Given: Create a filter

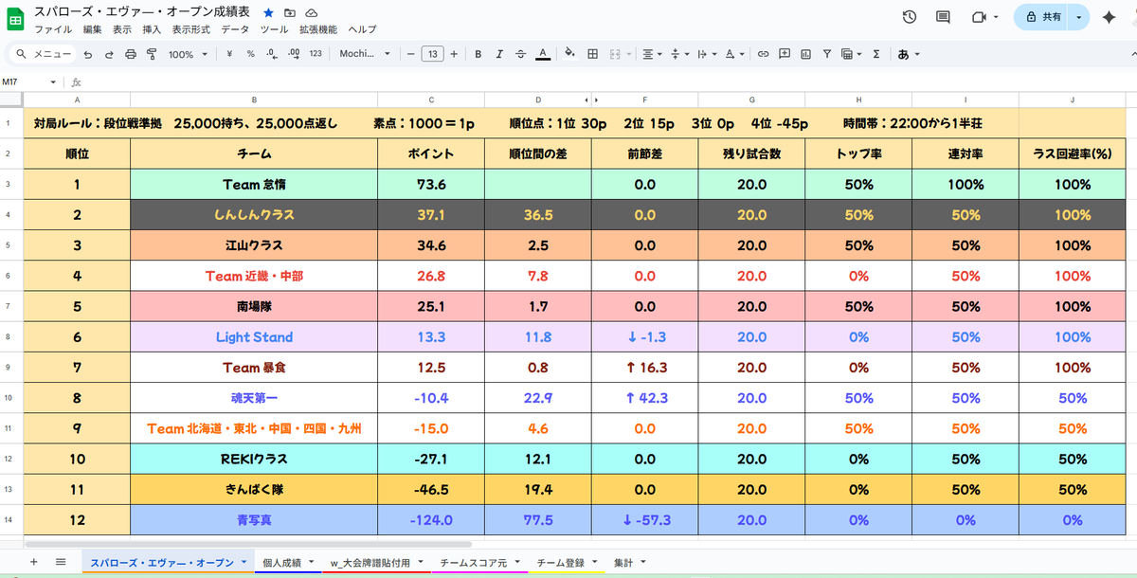Looking at the screenshot, I should 829,54.
